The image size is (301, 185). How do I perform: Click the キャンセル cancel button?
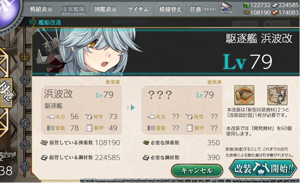pyautogui.click(x=197, y=170)
